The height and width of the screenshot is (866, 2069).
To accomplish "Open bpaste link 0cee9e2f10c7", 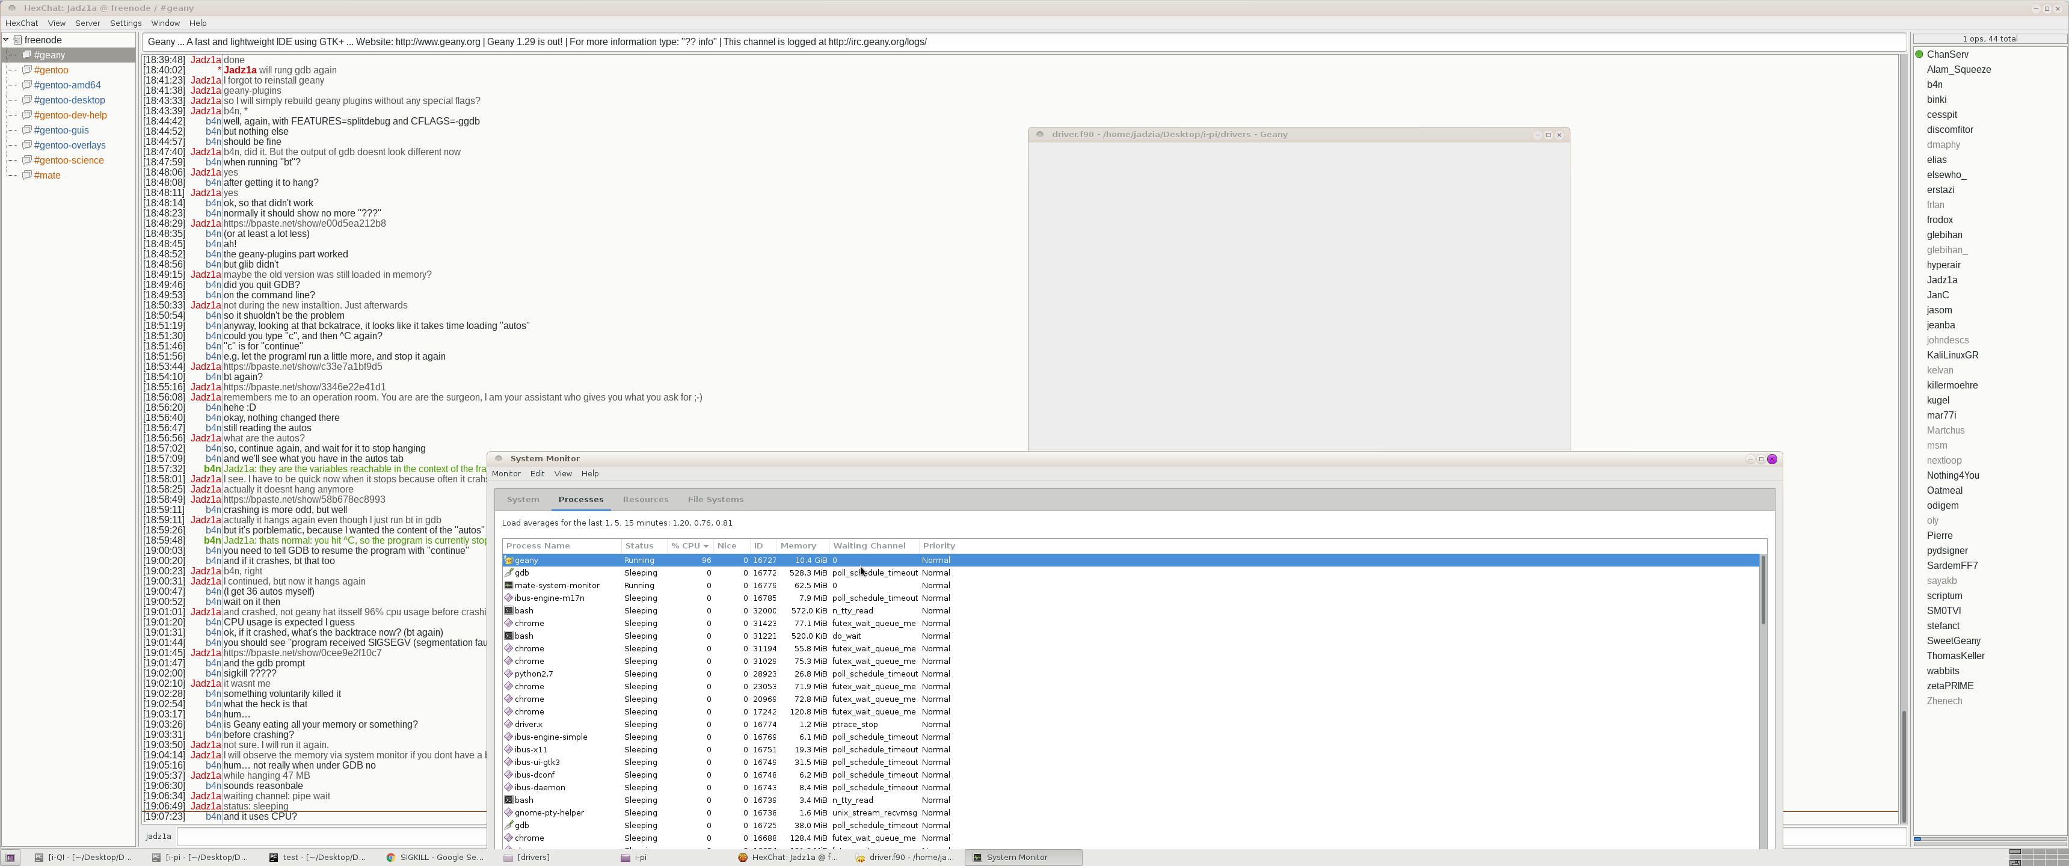I will pos(303,653).
